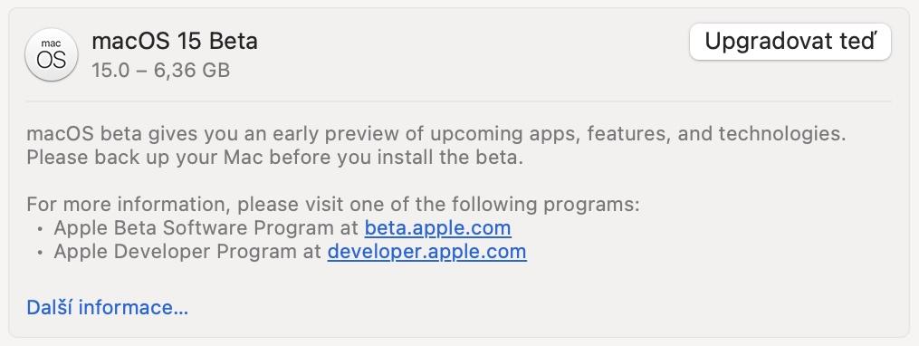
Task: Click the back up your Mac warning line
Action: [274, 158]
